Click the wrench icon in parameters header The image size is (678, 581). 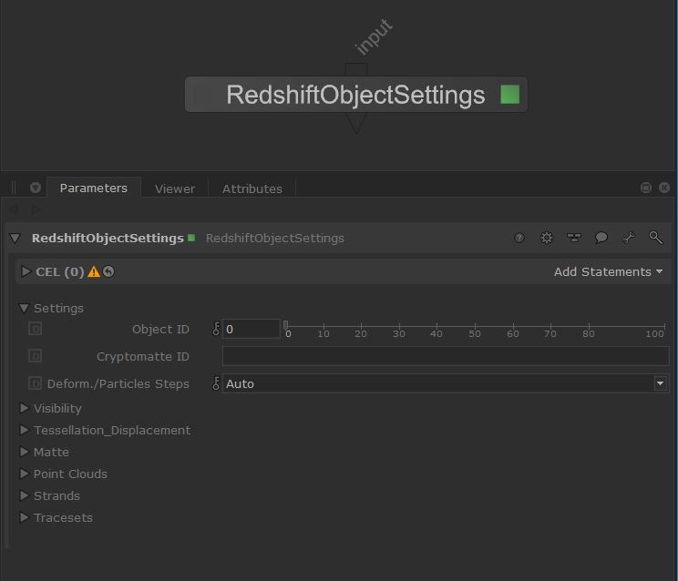click(628, 238)
